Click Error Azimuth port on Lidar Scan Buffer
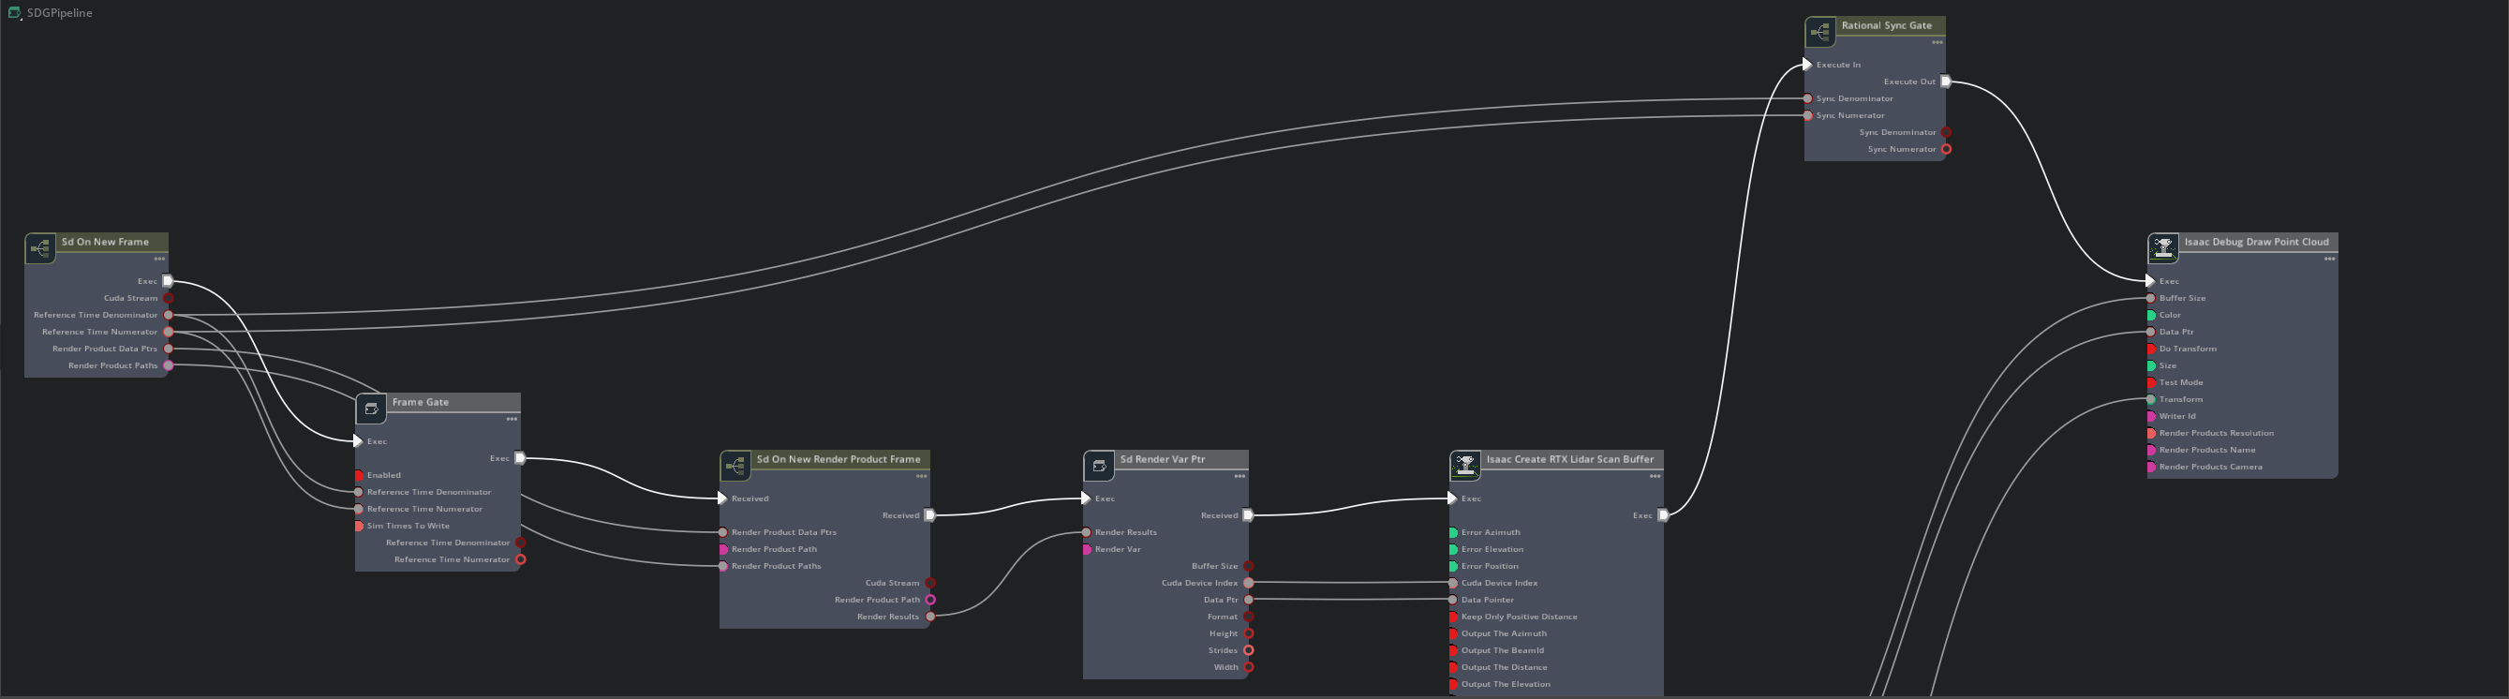The width and height of the screenshot is (2509, 699). (1452, 532)
